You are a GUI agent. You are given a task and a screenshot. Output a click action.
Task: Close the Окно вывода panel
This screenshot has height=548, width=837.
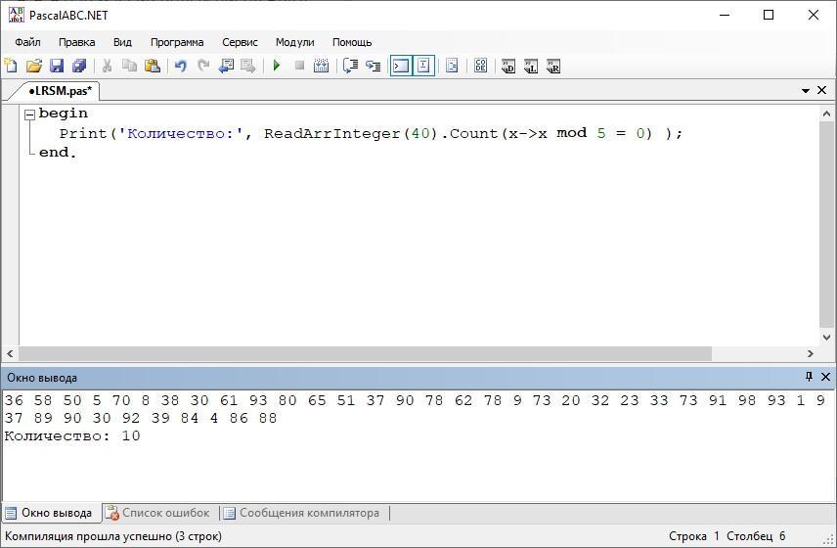click(825, 377)
